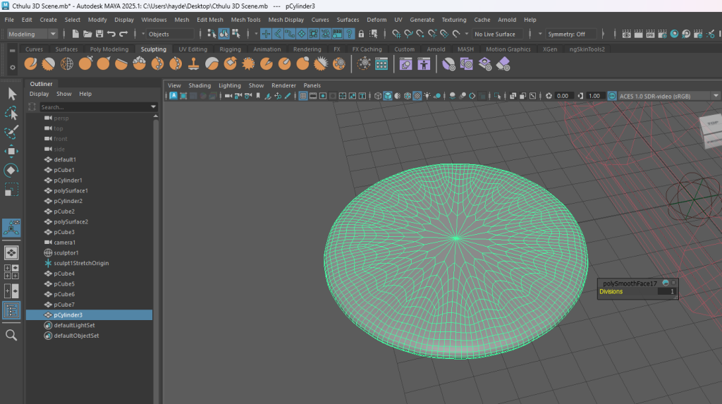Select the Grab sculpt tool icon
Screen dimensions: 722x404
pyautogui.click(x=85, y=63)
